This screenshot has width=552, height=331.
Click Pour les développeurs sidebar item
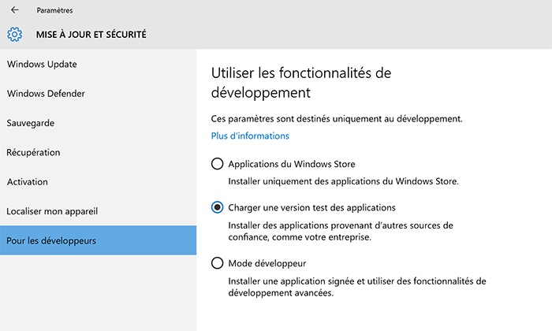[x=51, y=240]
